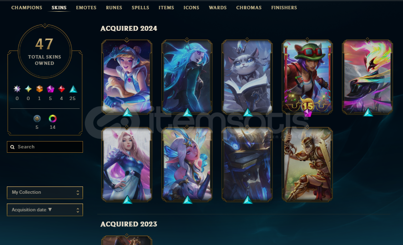
Task: Click the red gem tier icon
Action: 62,89
